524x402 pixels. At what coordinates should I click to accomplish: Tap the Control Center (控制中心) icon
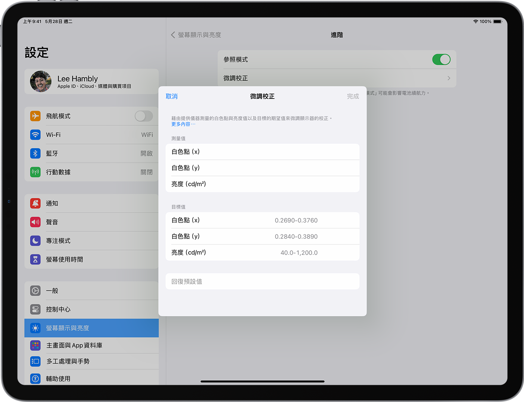point(35,310)
